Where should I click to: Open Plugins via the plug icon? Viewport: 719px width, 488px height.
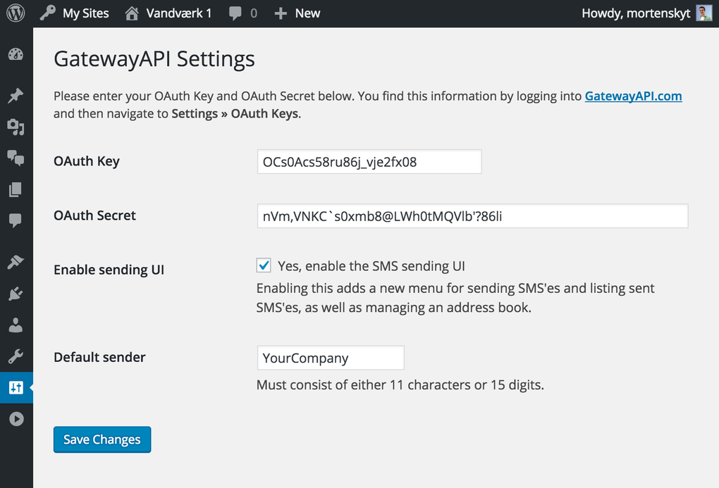16,293
